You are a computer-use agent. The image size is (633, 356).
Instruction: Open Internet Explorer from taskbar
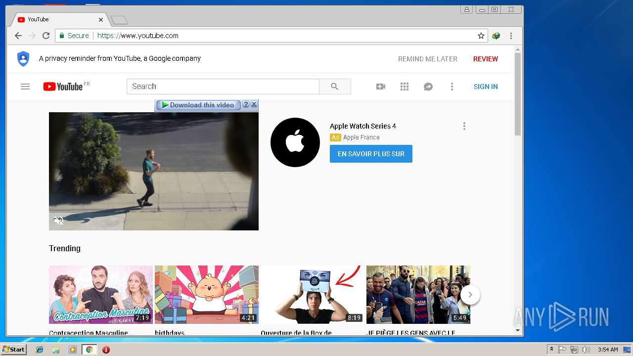click(40, 350)
